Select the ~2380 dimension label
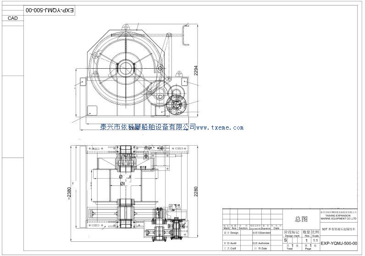Screen dimensions: 365x256 70,193
